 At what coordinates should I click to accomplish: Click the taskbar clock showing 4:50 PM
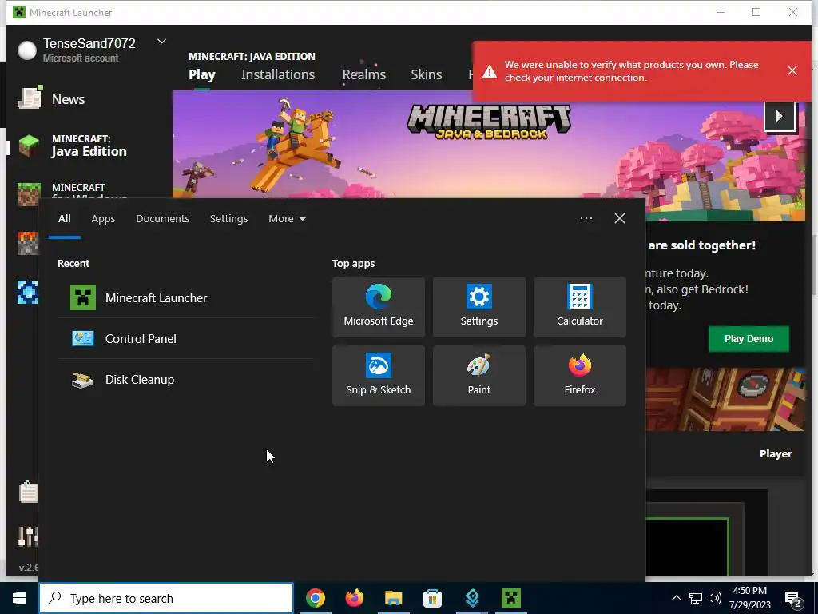(749, 598)
